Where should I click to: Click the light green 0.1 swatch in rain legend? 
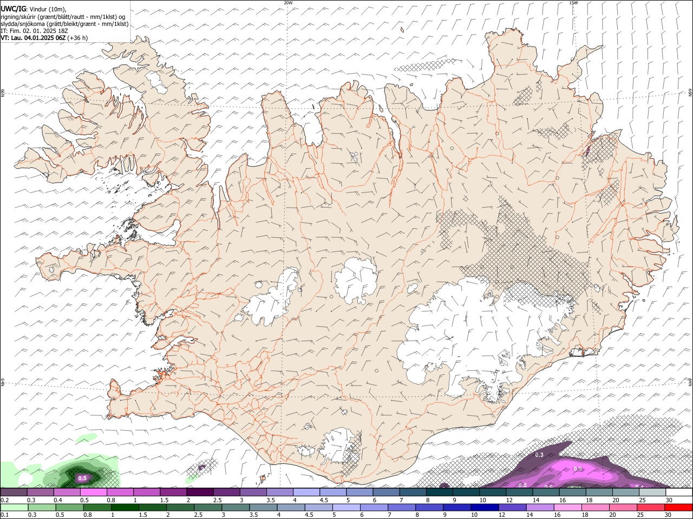tap(14, 508)
